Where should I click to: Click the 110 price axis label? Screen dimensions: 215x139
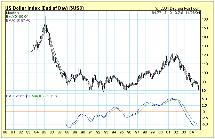[x=205, y=64]
